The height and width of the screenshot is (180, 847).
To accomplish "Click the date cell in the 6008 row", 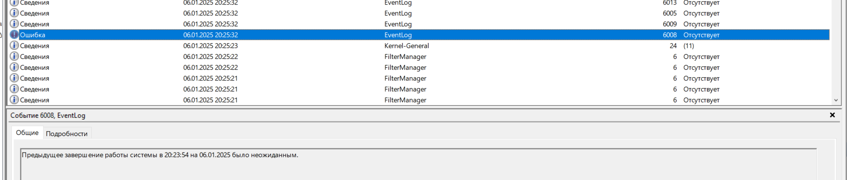I will pos(210,35).
